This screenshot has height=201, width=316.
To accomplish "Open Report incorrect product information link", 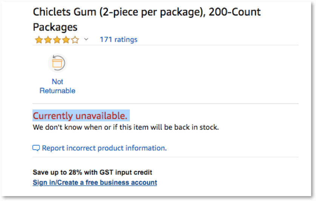I will pyautogui.click(x=104, y=148).
